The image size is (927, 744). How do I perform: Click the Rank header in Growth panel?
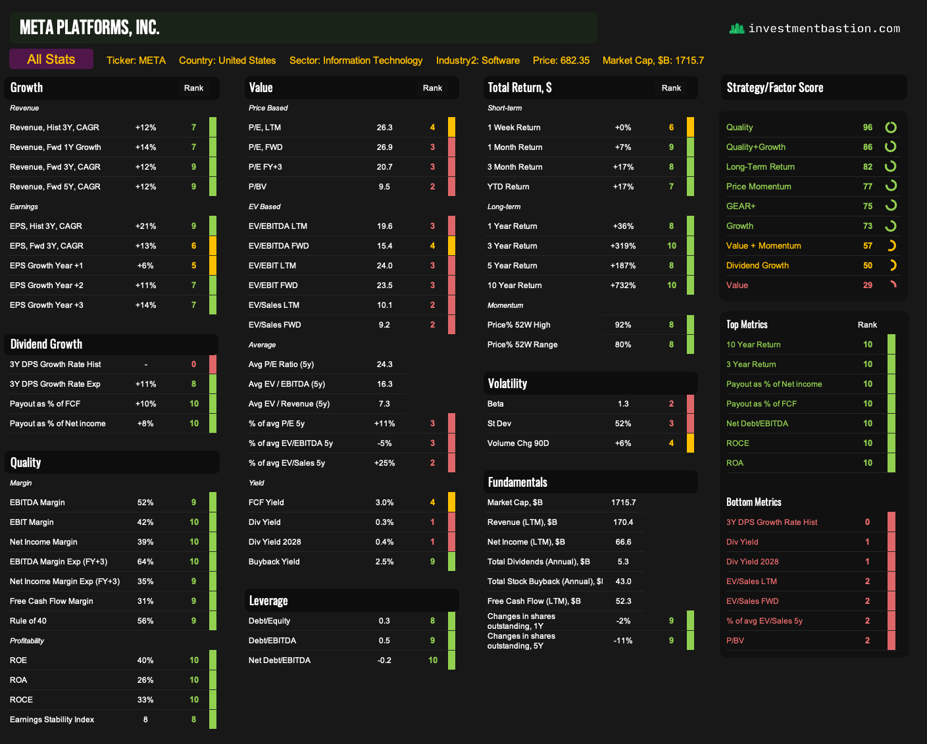click(x=193, y=87)
